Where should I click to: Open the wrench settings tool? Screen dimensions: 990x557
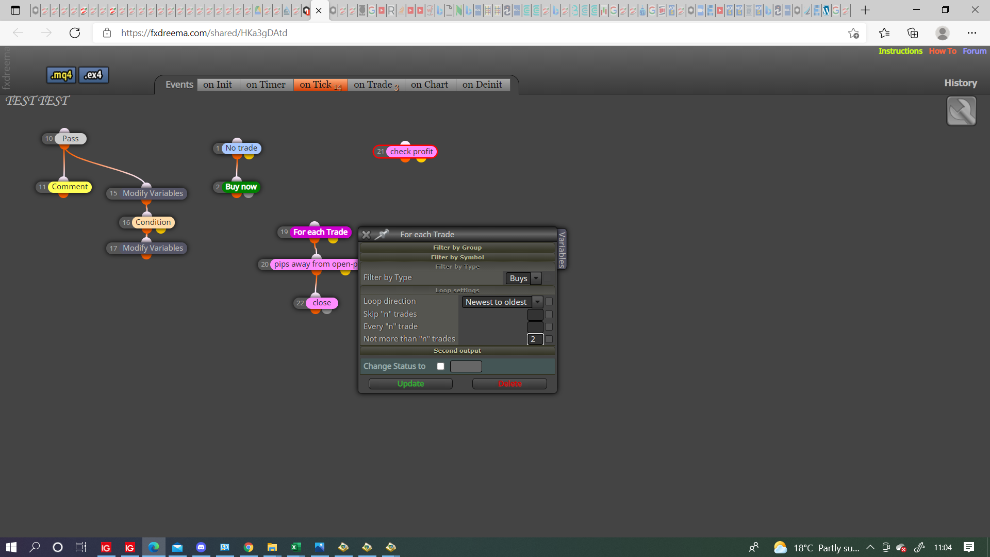coord(961,111)
